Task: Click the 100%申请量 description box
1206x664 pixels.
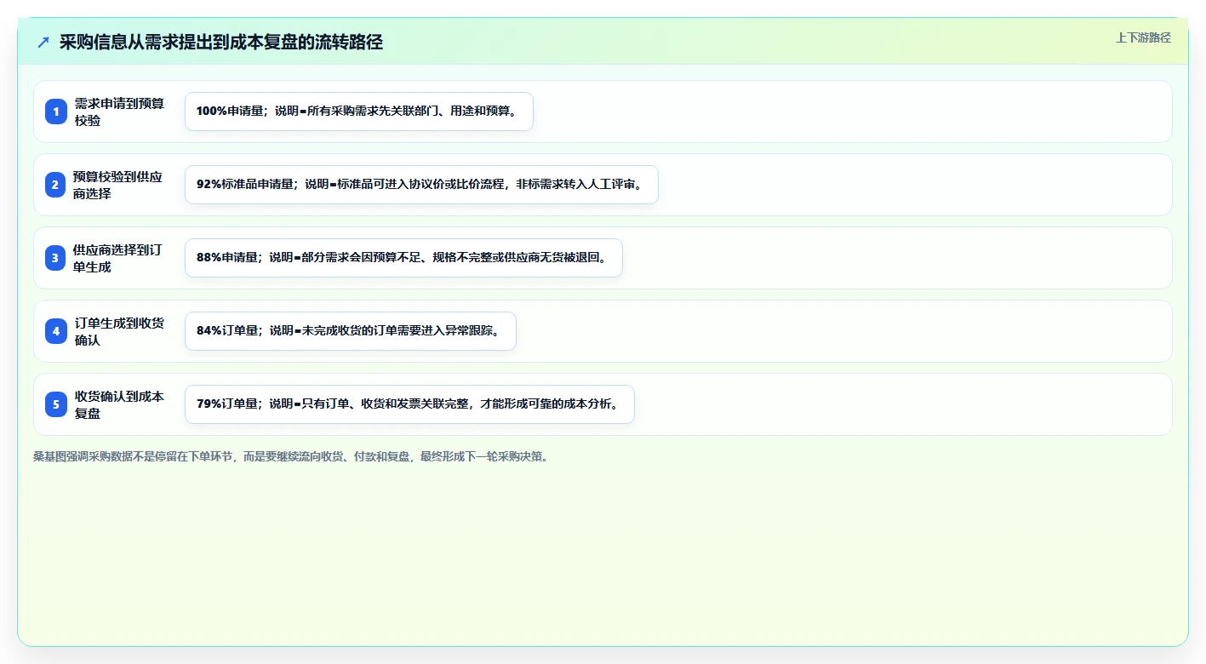Action: (359, 112)
